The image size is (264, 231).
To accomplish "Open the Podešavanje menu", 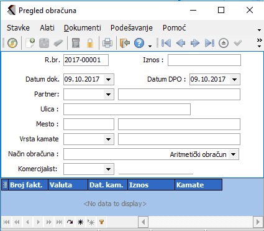I will pyautogui.click(x=132, y=28).
